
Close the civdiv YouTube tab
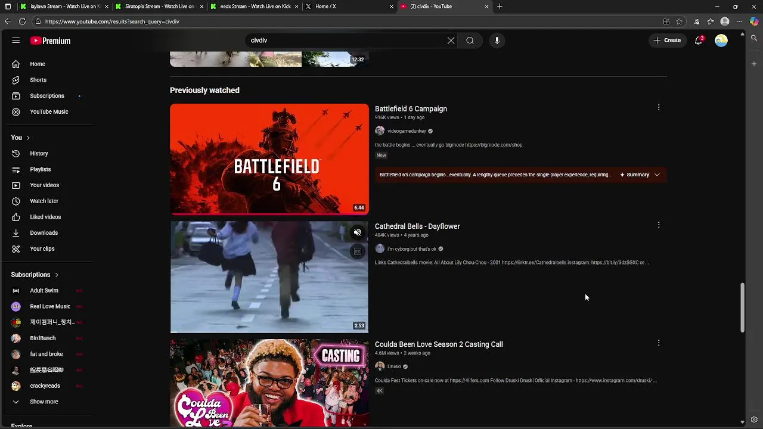tap(486, 7)
